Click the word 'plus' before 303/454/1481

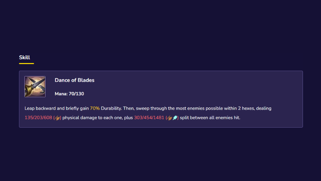coord(128,118)
